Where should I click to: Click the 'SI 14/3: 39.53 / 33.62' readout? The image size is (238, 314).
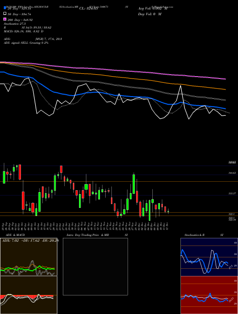click(37, 28)
